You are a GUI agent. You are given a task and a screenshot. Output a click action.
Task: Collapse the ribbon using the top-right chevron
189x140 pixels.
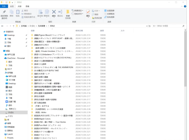(x=182, y=6)
